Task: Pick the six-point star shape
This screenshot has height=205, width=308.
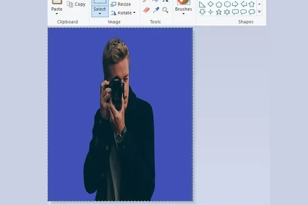Action: click(x=227, y=12)
